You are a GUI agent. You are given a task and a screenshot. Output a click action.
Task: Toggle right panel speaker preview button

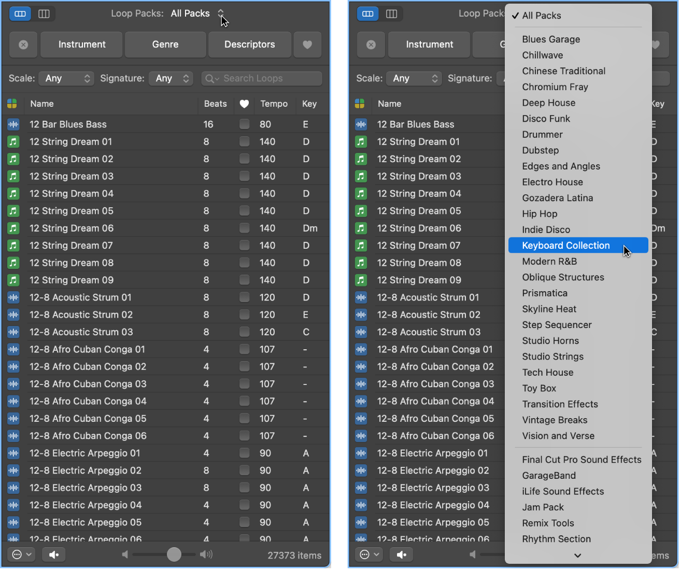pyautogui.click(x=402, y=554)
